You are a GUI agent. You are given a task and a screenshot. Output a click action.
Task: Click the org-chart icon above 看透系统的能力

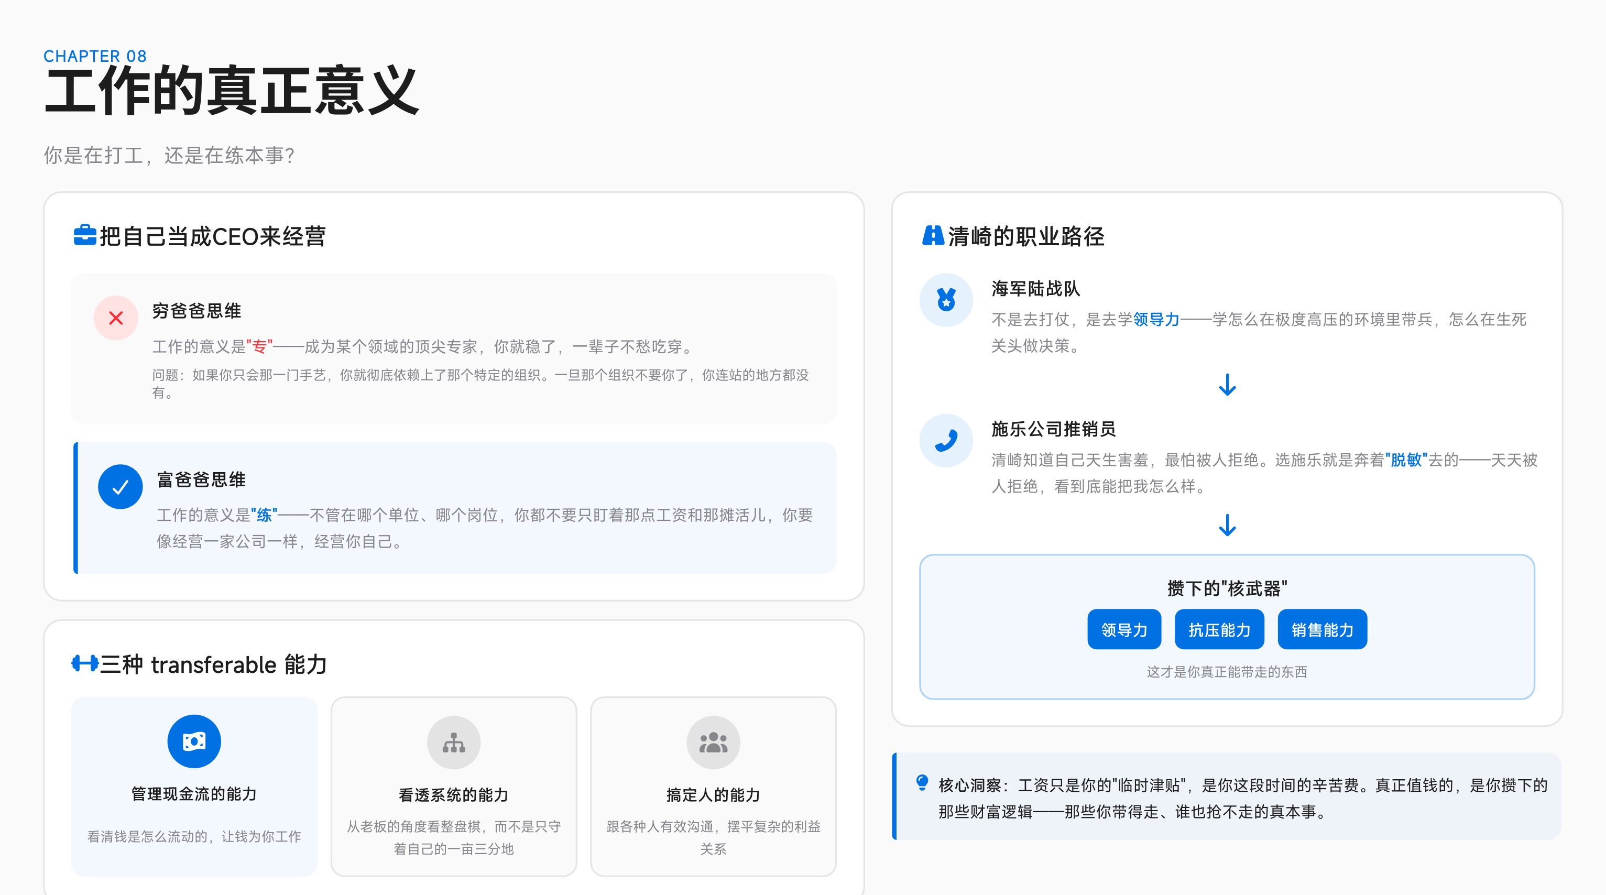tap(453, 743)
